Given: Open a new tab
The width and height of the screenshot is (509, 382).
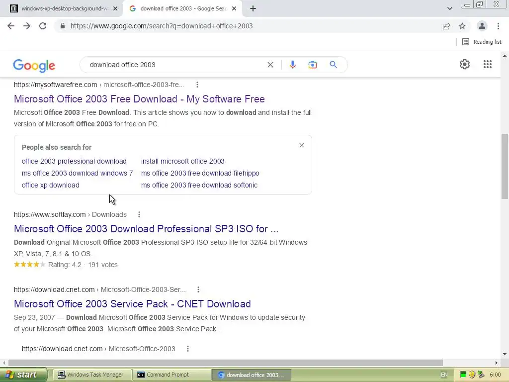Looking at the screenshot, I should click(253, 8).
